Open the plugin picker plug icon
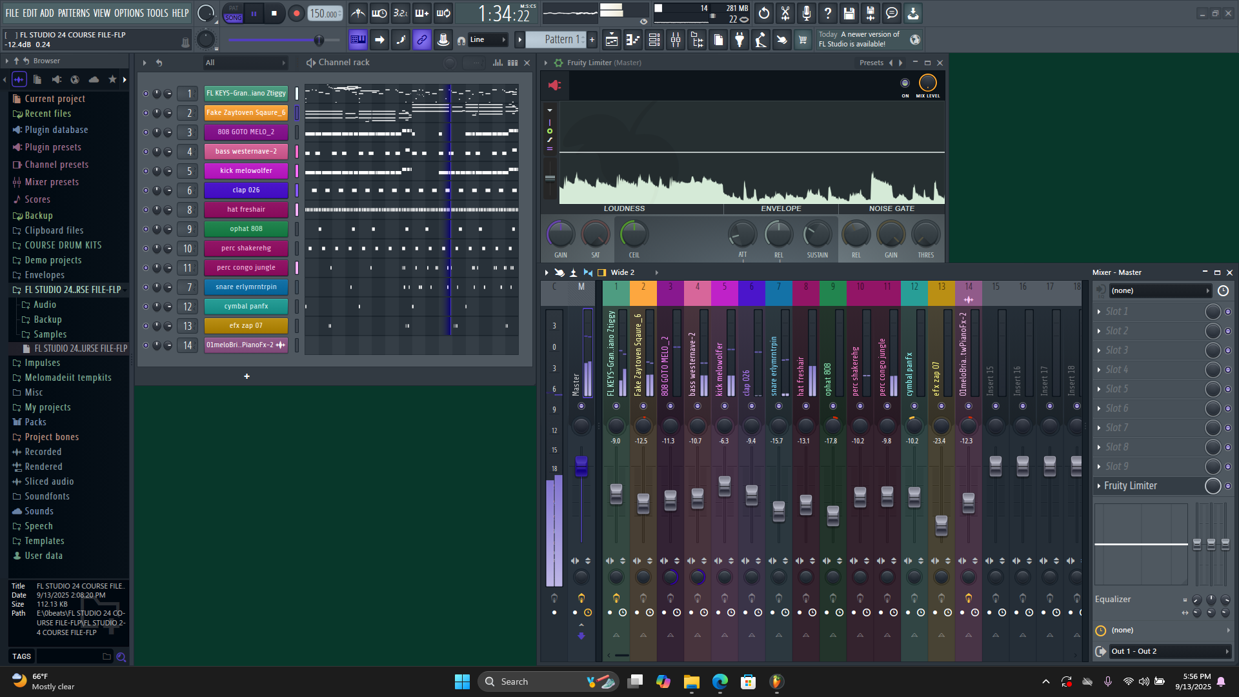The width and height of the screenshot is (1239, 697). (740, 40)
